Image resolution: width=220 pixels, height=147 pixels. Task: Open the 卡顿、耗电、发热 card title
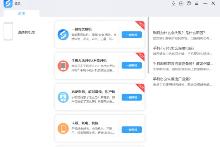[85, 123]
